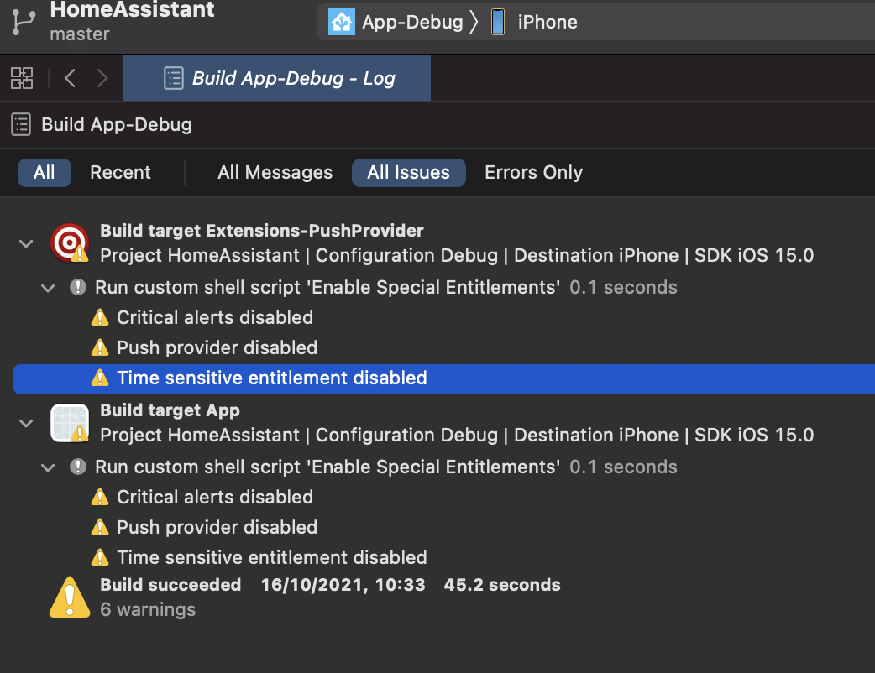Open the related items navigator icon
The width and height of the screenshot is (875, 673).
[22, 77]
